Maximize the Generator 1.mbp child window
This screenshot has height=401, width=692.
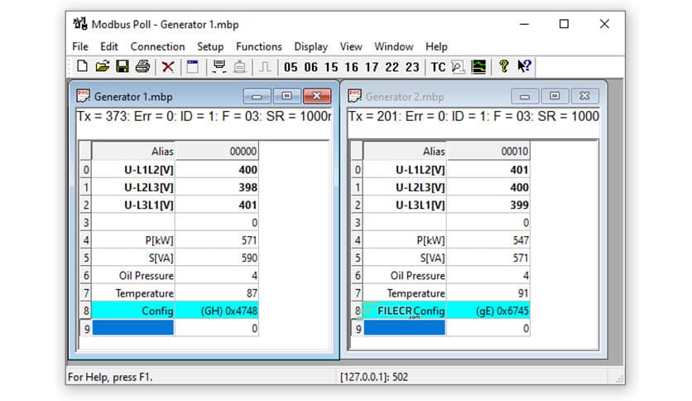286,96
